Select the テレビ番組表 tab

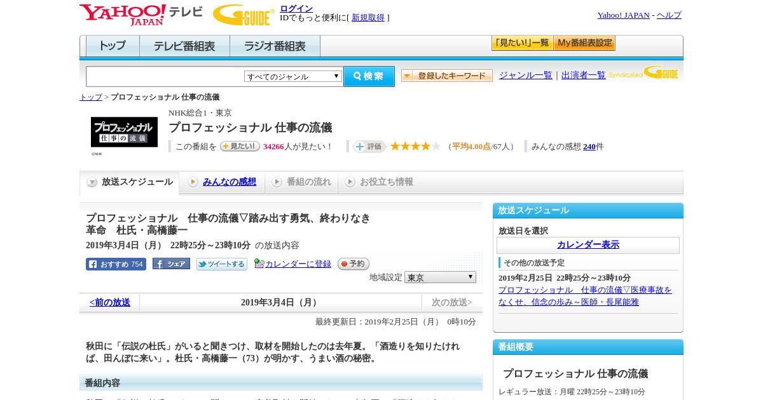tap(184, 46)
